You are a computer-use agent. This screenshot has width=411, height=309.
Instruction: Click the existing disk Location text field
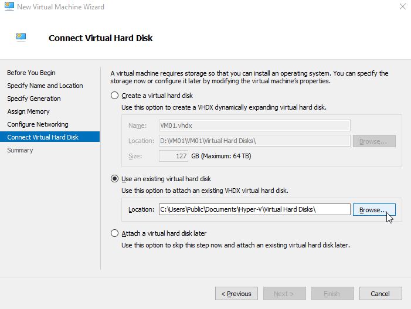click(254, 209)
